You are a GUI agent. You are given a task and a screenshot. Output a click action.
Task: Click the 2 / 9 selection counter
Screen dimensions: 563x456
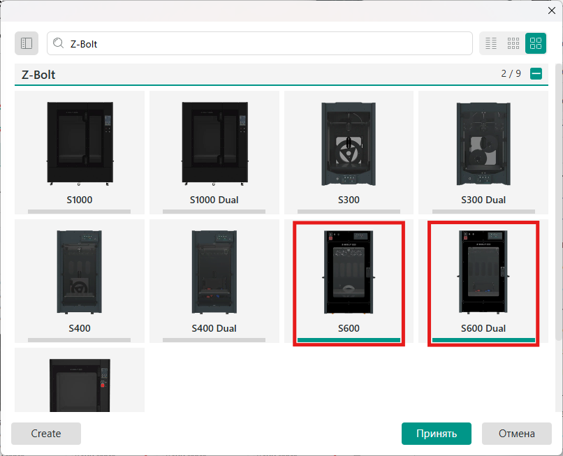[x=511, y=73]
